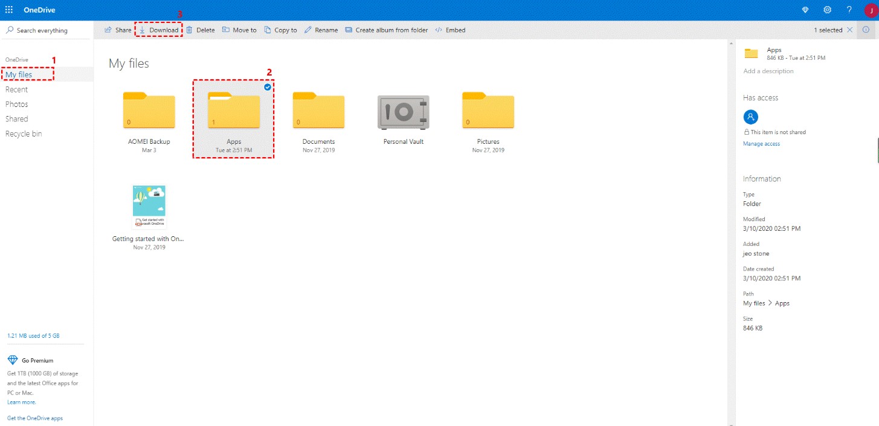Click Get the OneDrive apps link
The height and width of the screenshot is (426, 879).
coord(35,418)
